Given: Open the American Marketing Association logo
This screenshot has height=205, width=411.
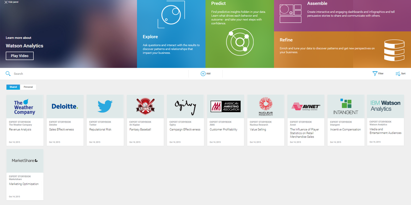Looking at the screenshot, I should (225, 107).
